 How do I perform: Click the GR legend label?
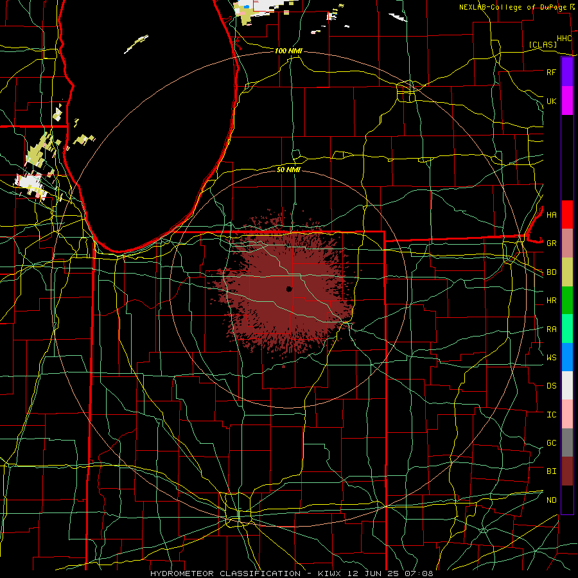551,243
